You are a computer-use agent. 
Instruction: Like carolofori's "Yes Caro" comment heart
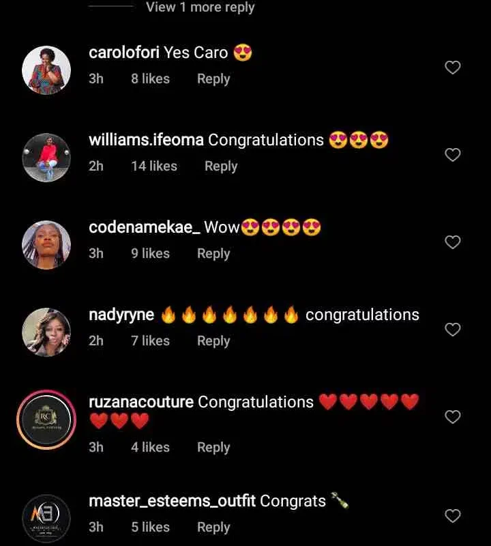click(x=453, y=67)
